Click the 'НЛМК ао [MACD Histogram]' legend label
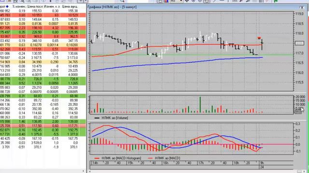 click(121, 158)
